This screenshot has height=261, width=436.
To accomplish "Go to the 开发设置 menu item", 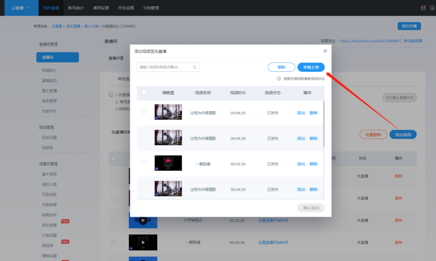I will [126, 8].
